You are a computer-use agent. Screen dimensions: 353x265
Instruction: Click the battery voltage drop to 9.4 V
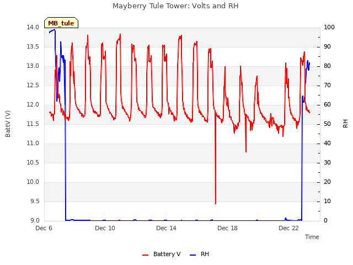[216, 204]
